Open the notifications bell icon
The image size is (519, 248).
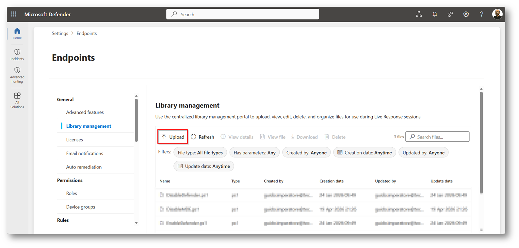(x=434, y=14)
